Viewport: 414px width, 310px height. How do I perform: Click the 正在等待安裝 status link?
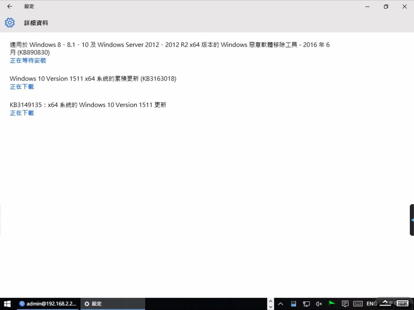pos(28,61)
